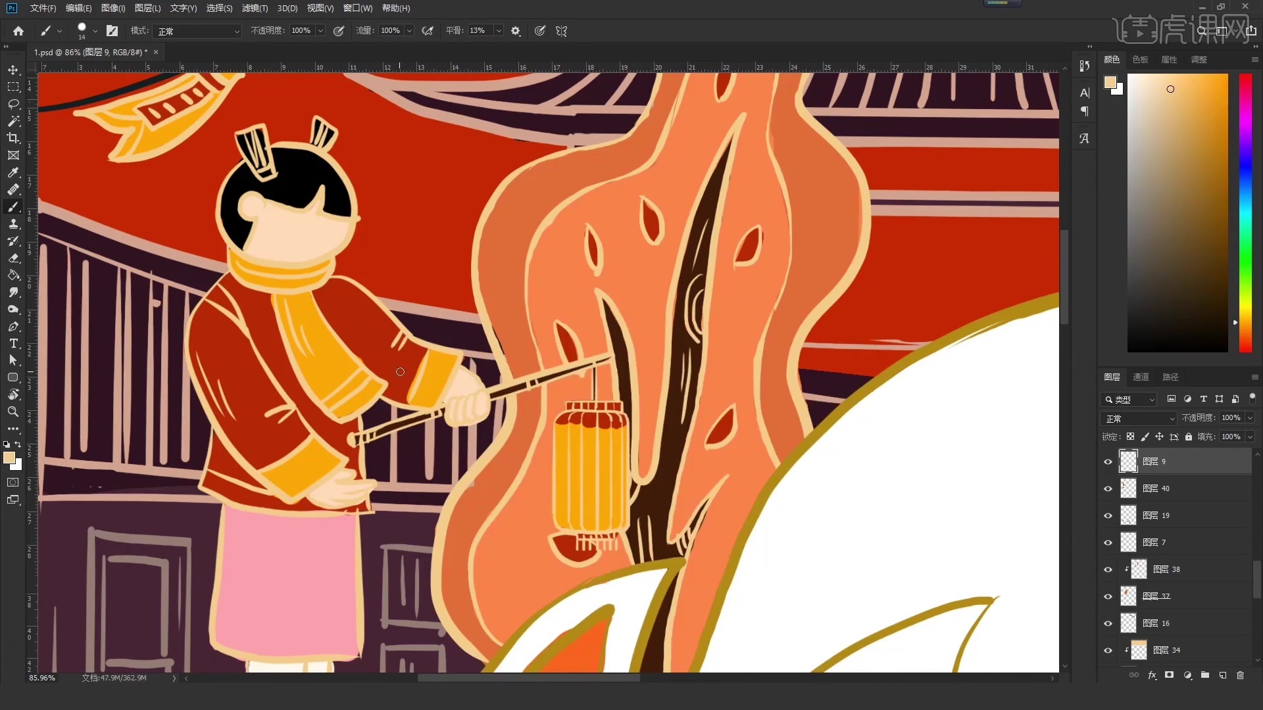Open brush blend mode dropdown
The width and height of the screenshot is (1263, 710).
tap(197, 31)
